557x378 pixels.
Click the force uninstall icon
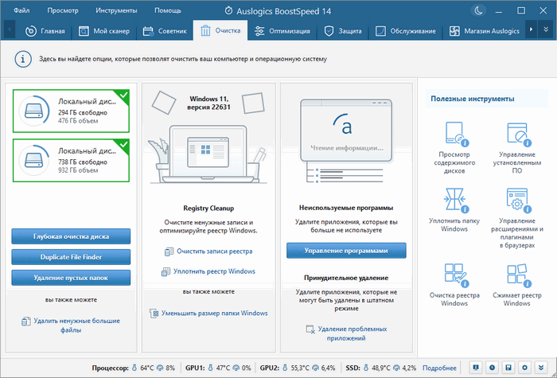pos(310,329)
